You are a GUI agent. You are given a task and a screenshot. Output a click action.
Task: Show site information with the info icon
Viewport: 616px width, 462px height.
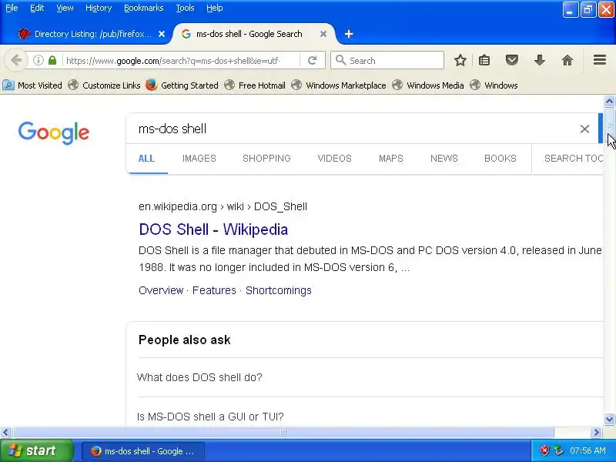click(x=38, y=61)
